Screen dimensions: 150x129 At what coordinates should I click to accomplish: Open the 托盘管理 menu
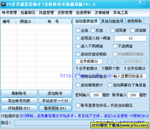[x=46, y=13]
